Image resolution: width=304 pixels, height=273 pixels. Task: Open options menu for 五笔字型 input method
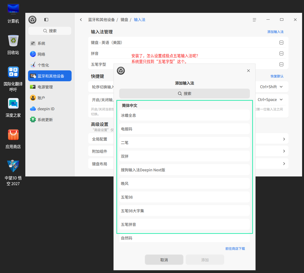point(281,64)
